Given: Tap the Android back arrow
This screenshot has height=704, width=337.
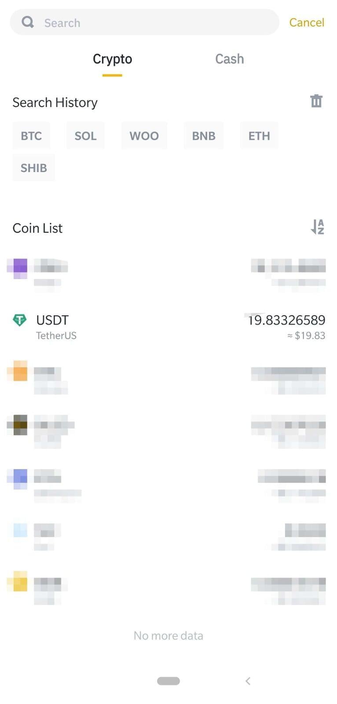Looking at the screenshot, I should 248,681.
